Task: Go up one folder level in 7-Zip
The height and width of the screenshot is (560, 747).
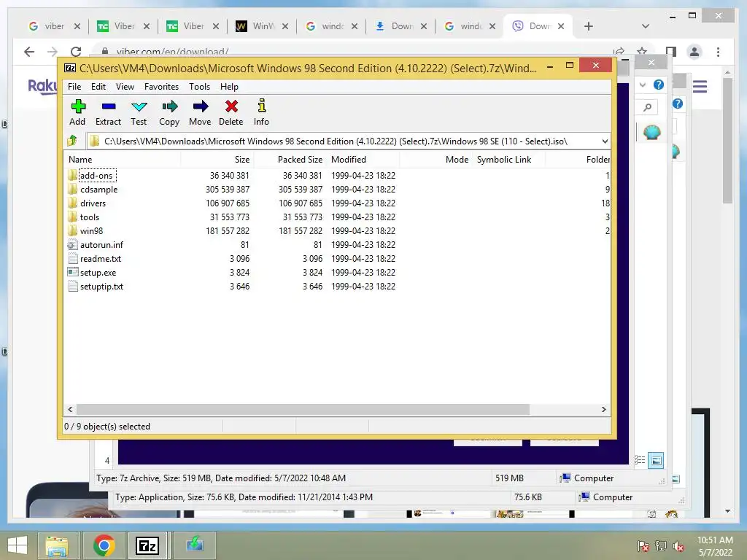Action: point(72,141)
